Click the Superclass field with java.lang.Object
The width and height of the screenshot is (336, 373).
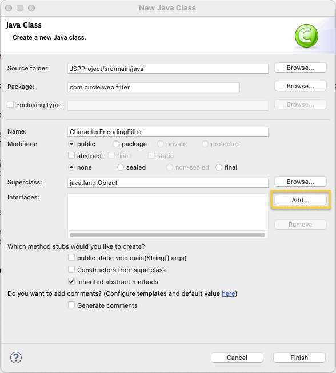(x=168, y=183)
